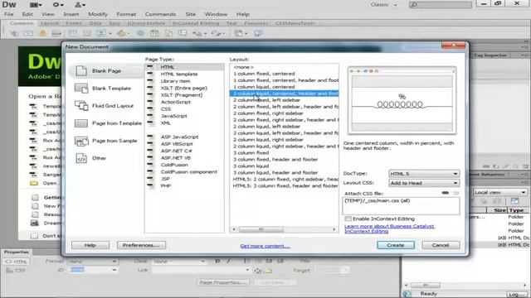The height and width of the screenshot is (298, 531).
Task: Click attach style sheet link icon
Action: pyautogui.click(x=446, y=193)
